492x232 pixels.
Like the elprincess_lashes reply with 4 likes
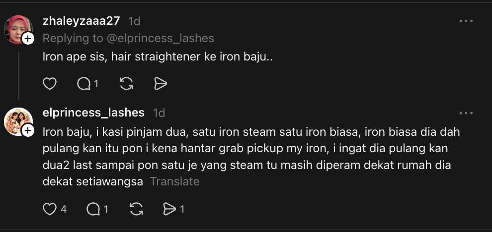[x=50, y=209]
